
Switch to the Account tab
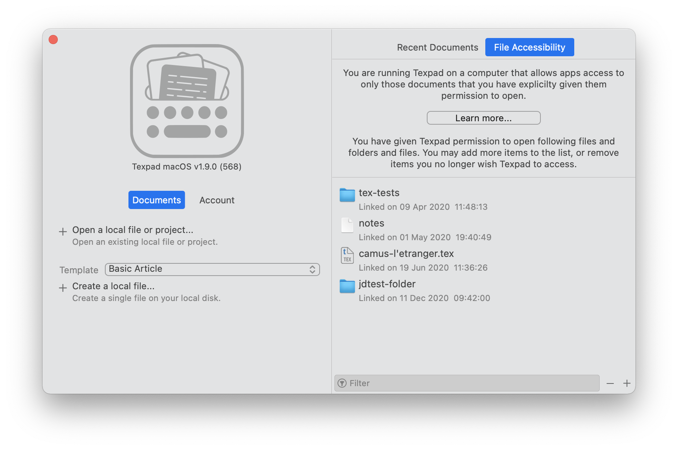[x=217, y=200]
